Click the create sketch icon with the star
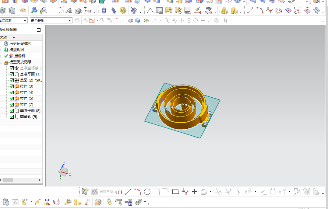The image size is (328, 209). [x=85, y=191]
